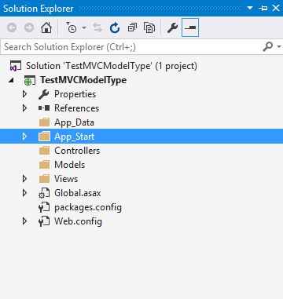The height and width of the screenshot is (299, 283).
Task: Expand the Properties node
Action: pos(24,94)
